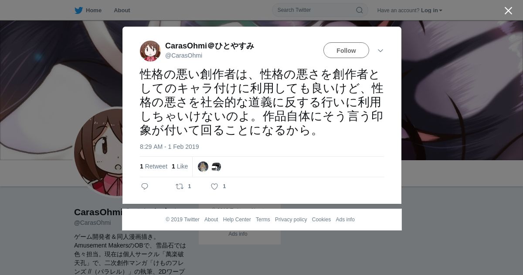Click the search magnifier icon

click(x=360, y=10)
